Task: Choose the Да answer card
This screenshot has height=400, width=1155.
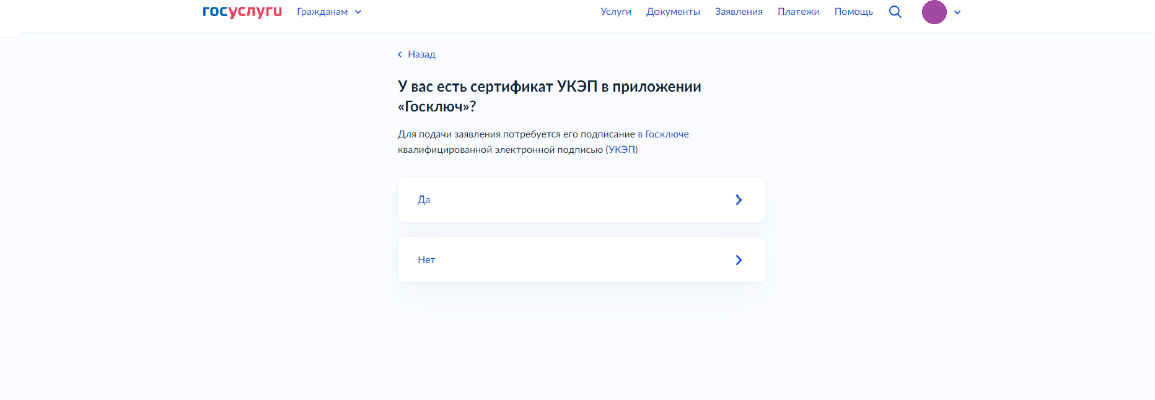Action: click(582, 199)
